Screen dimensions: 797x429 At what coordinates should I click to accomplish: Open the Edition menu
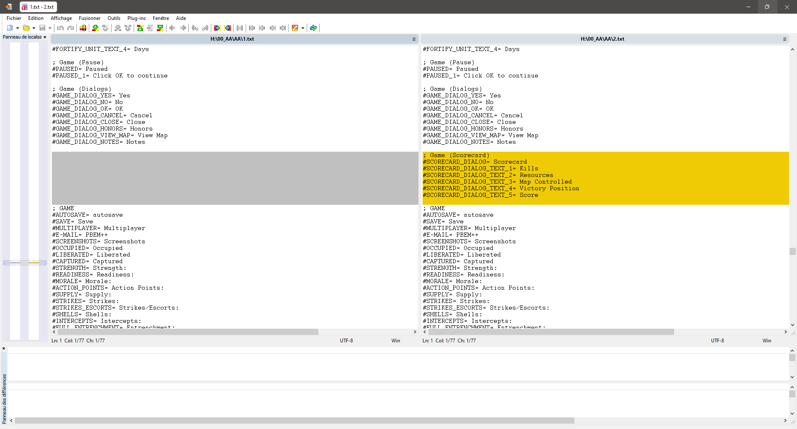pyautogui.click(x=36, y=18)
